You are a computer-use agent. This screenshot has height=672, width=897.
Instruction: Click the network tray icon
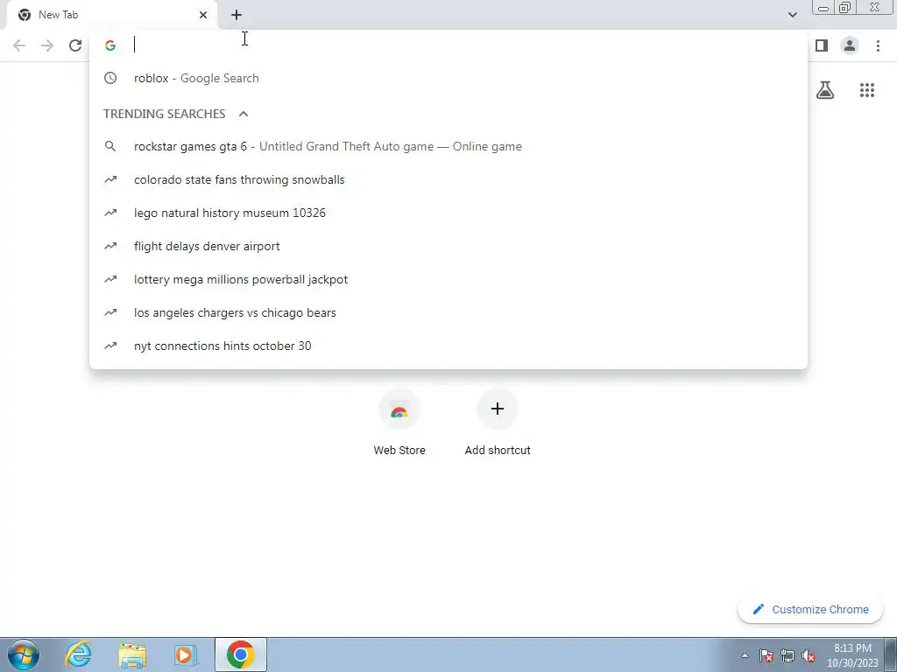point(788,655)
